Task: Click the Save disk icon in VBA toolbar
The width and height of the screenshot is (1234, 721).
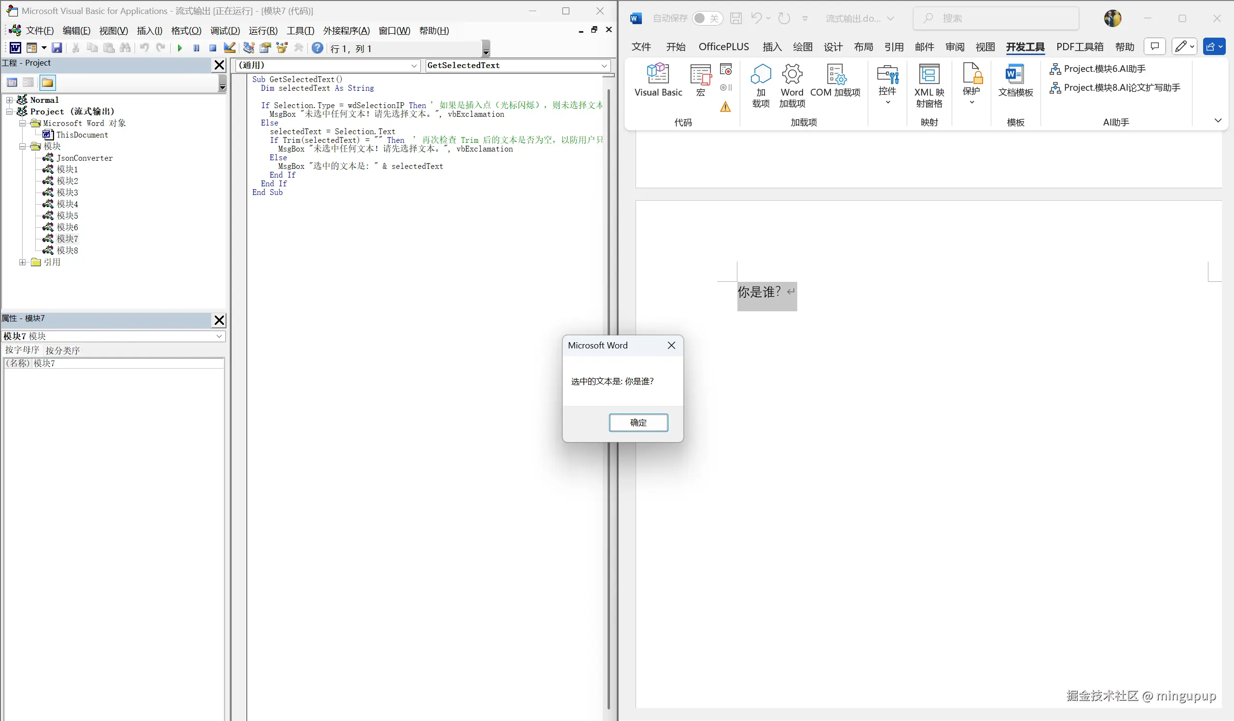Action: pyautogui.click(x=57, y=48)
